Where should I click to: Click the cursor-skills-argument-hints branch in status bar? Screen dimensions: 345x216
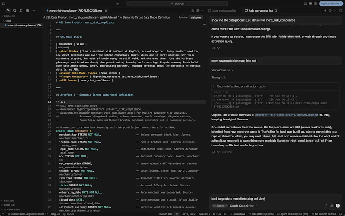pyautogui.click(x=26, y=214)
